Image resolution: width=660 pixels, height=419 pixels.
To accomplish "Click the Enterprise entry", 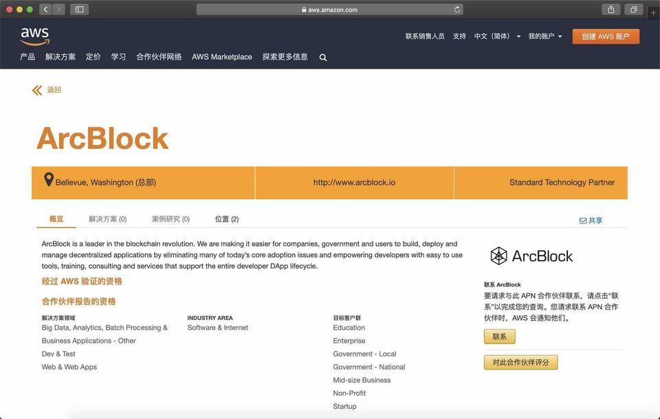I will pyautogui.click(x=349, y=341).
